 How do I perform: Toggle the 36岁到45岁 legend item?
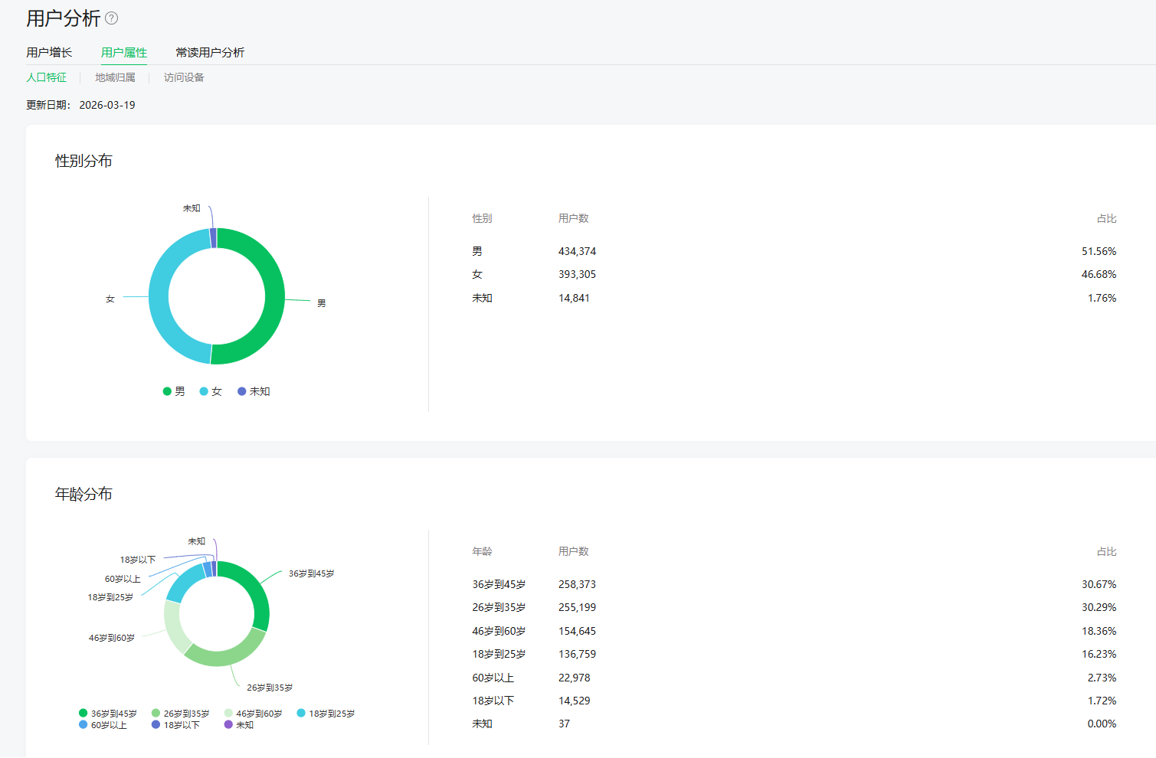click(x=108, y=714)
